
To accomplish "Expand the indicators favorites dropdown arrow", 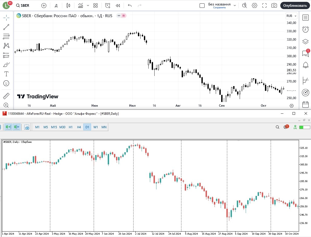I will [88, 5].
